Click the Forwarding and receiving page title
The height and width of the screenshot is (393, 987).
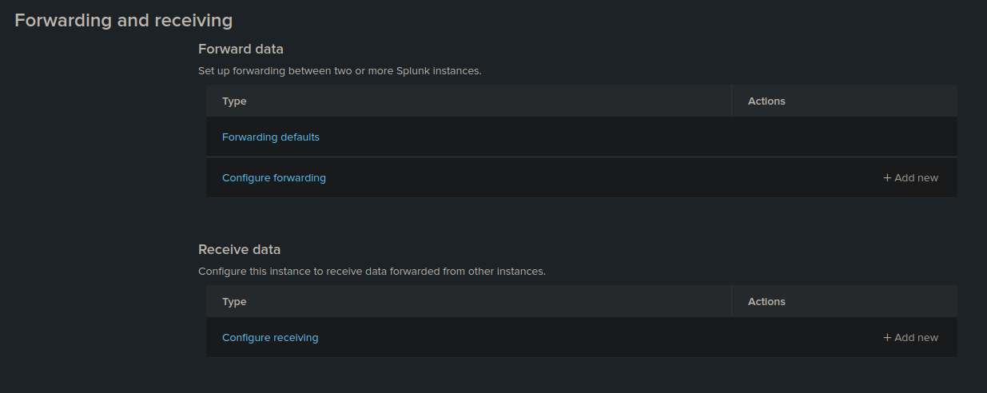[124, 21]
